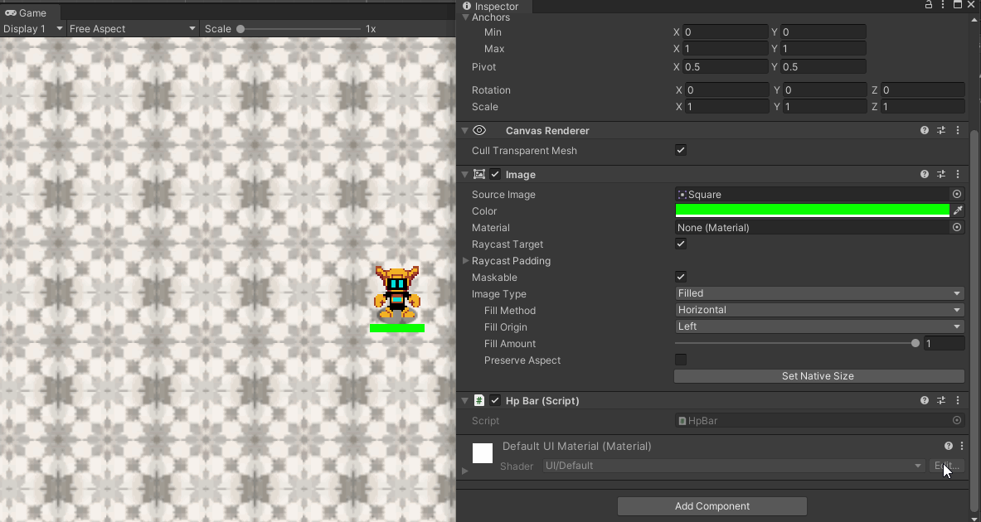The height and width of the screenshot is (522, 981).
Task: Disable the Image component checkbox
Action: click(496, 175)
